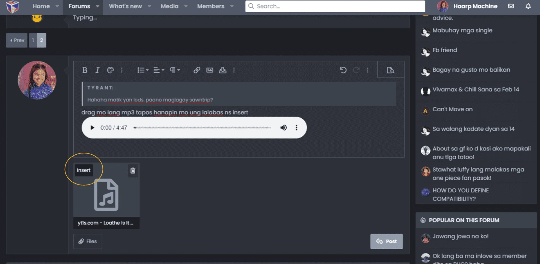Toggle italic formatting in editor
This screenshot has width=540, height=264.
click(x=97, y=70)
